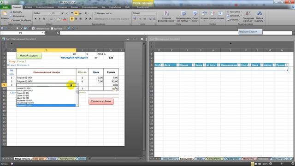Click the formula bar input field
Screen dimensions: 295x166
point(176,33)
